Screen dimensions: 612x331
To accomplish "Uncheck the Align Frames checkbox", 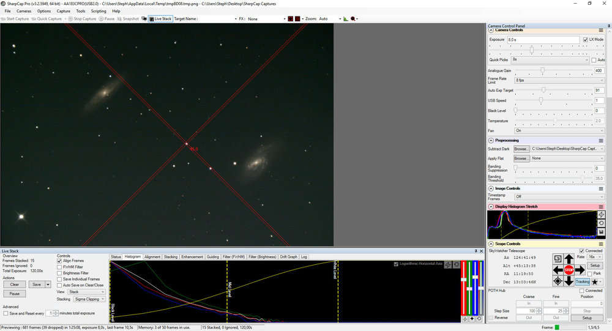I will [59, 261].
